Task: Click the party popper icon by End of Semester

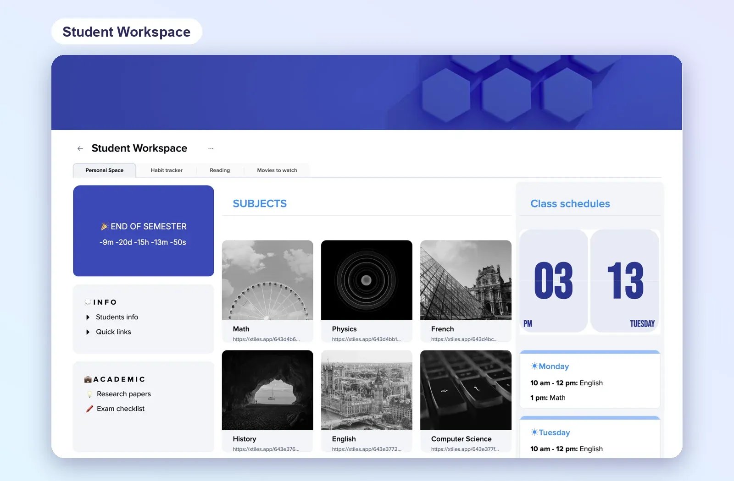Action: (x=105, y=226)
